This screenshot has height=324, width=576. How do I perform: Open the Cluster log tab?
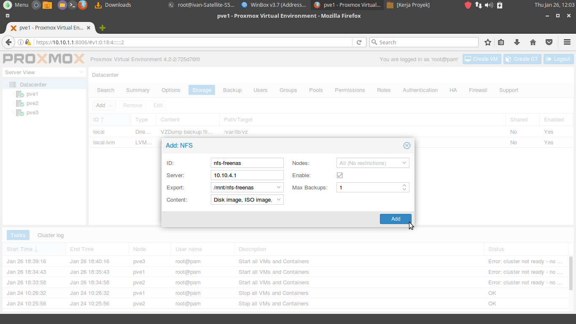pos(50,235)
